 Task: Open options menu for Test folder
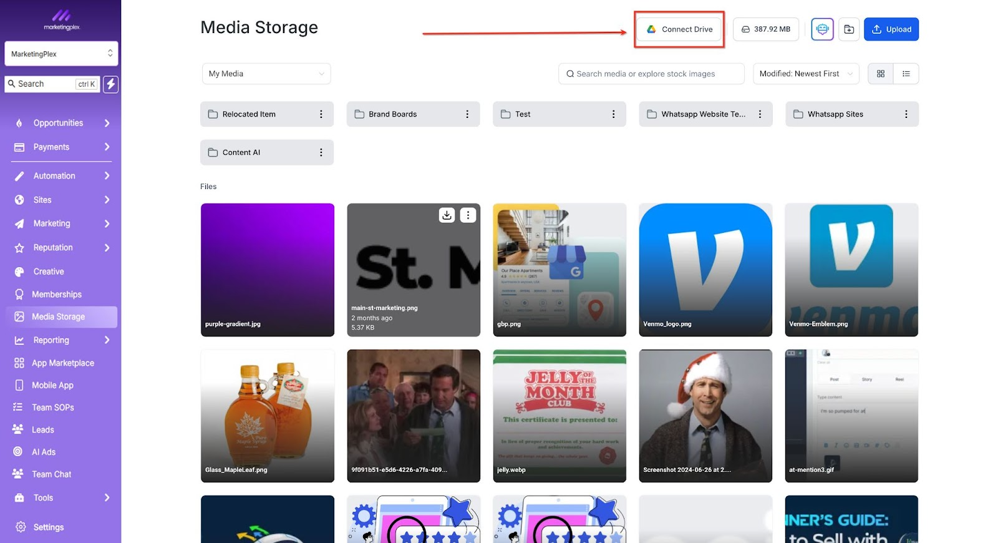(613, 114)
